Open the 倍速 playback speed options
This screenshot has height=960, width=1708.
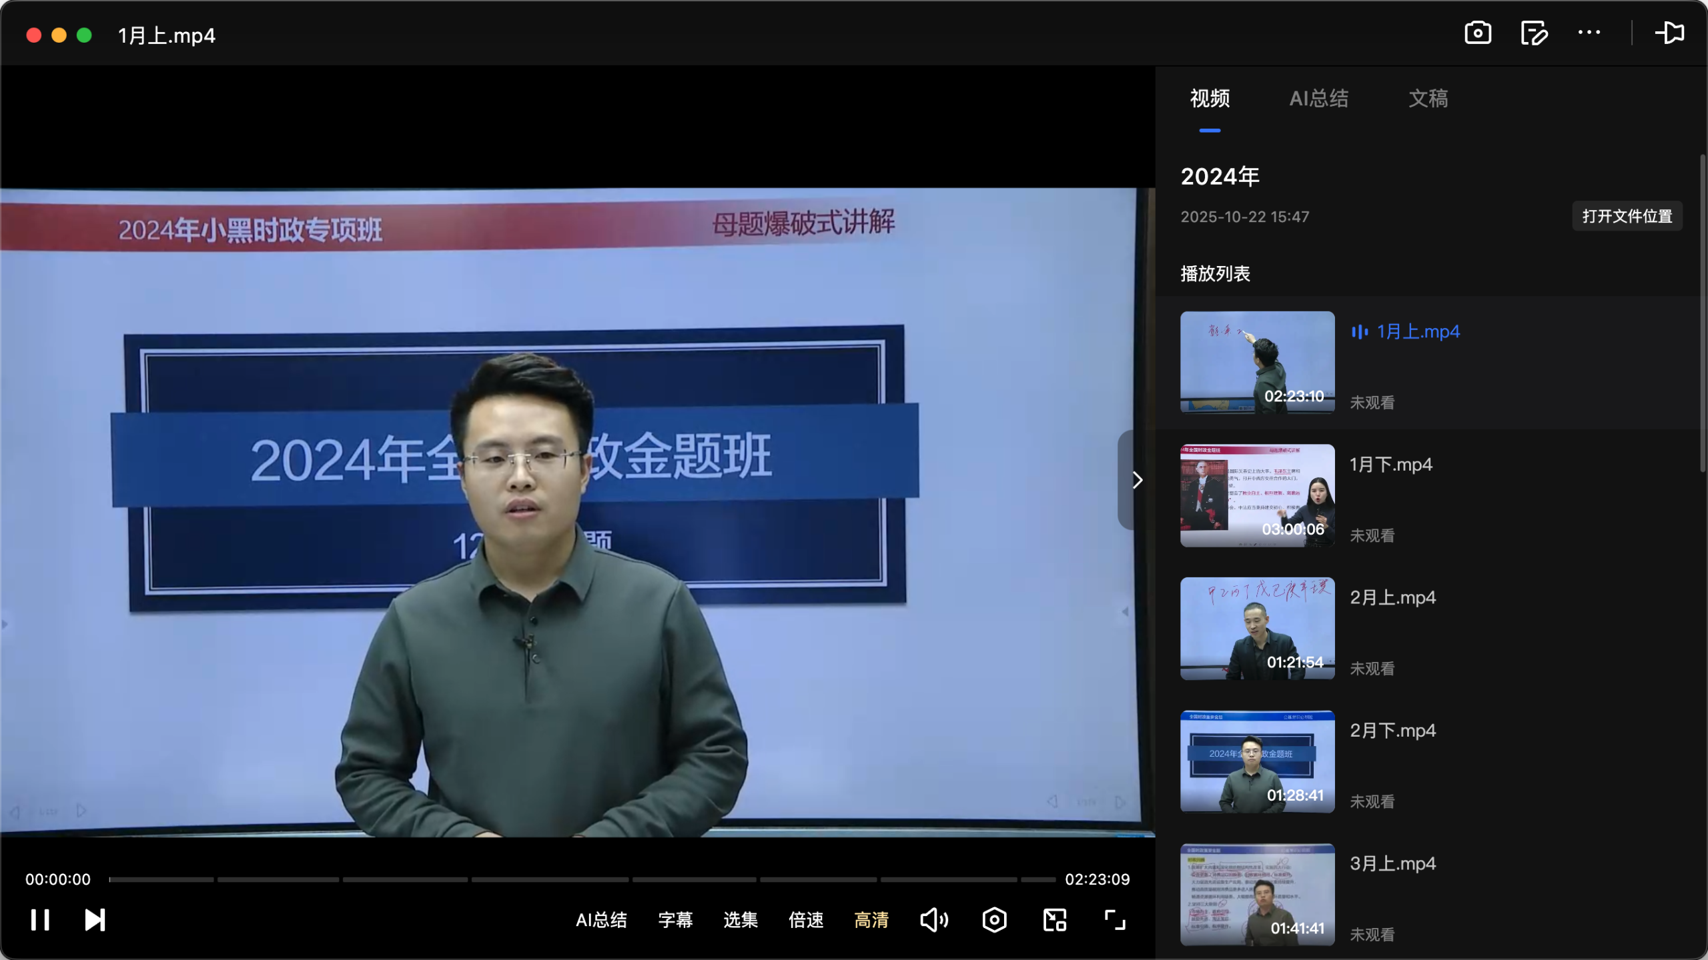coord(805,920)
